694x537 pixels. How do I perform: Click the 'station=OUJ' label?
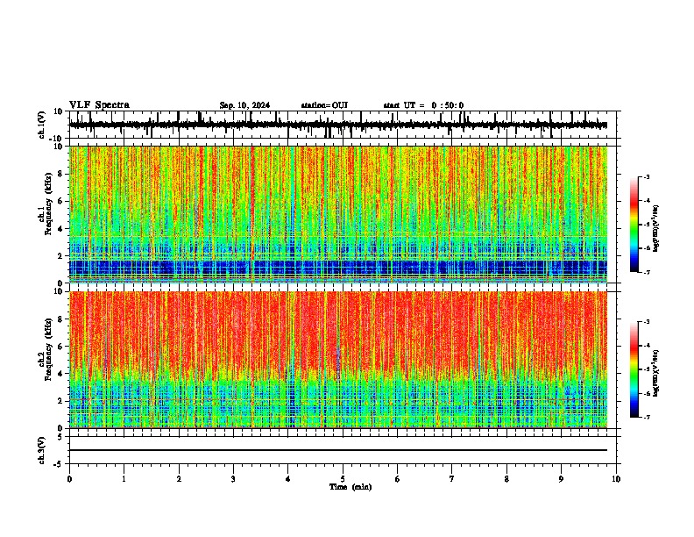click(x=324, y=105)
